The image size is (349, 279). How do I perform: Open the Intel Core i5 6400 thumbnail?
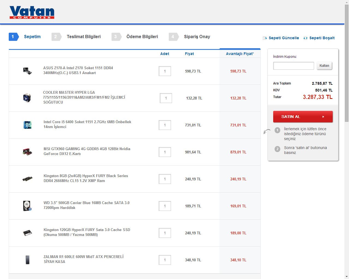point(27,125)
